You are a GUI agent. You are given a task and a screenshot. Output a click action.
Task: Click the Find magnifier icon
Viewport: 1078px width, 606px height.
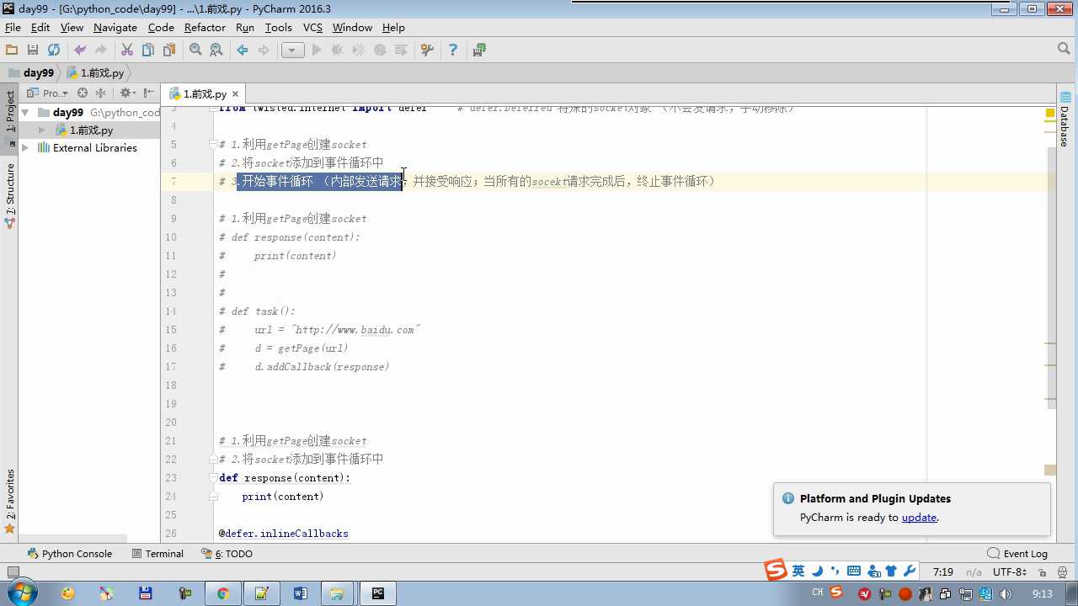[195, 50]
